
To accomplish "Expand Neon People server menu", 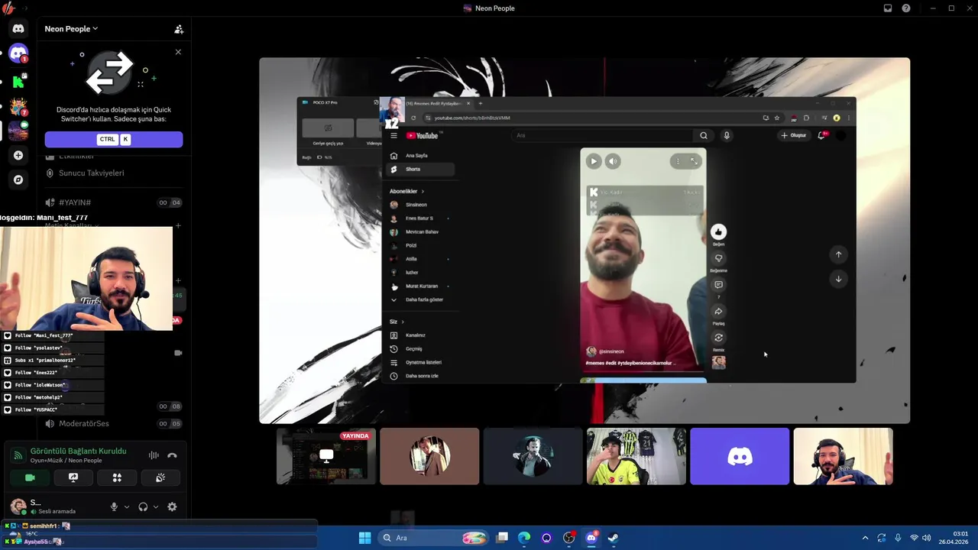I will click(x=71, y=29).
